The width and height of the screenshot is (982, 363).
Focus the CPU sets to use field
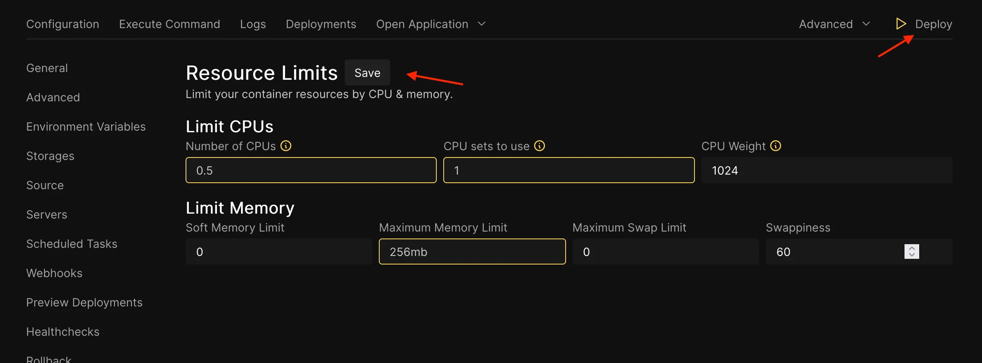point(569,170)
